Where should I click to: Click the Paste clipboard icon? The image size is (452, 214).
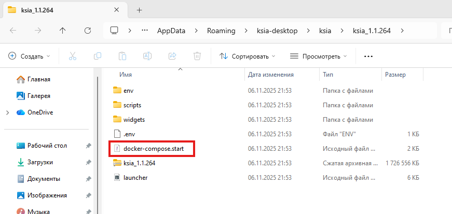pos(122,56)
